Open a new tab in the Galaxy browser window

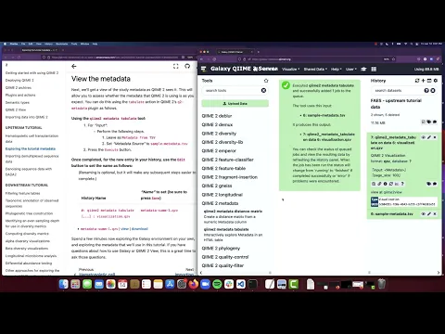pyautogui.click(x=259, y=52)
